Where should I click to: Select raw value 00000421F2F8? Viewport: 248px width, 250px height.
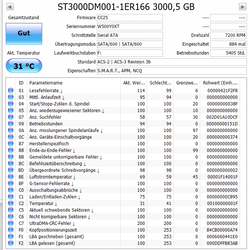[x=223, y=91]
